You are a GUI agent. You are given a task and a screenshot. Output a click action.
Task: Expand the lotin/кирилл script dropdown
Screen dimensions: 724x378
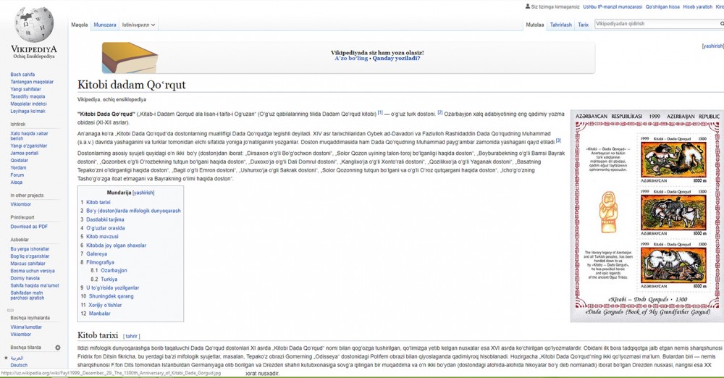click(x=138, y=25)
